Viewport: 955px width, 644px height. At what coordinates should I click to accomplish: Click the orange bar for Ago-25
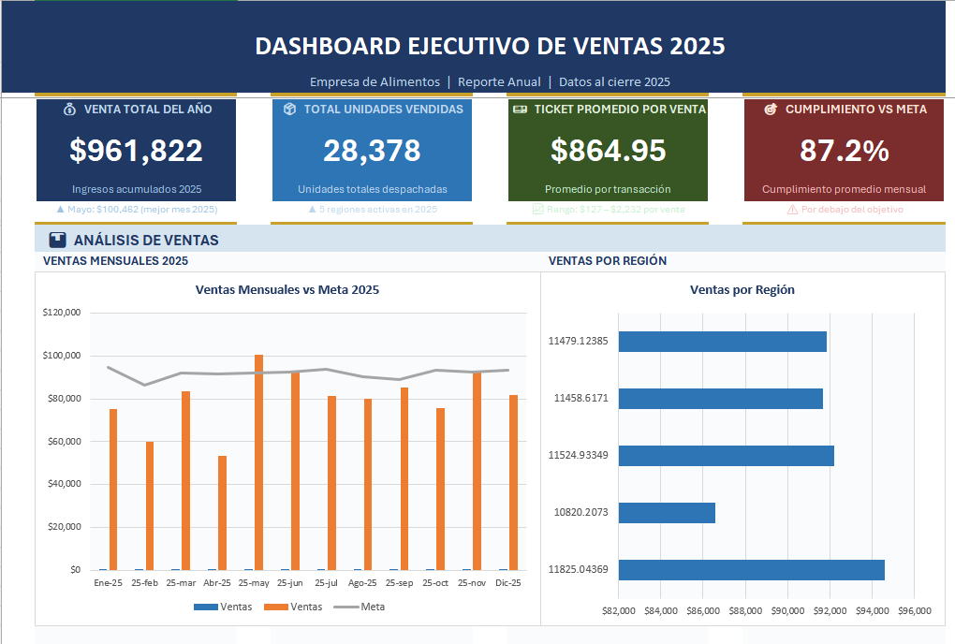click(x=368, y=485)
